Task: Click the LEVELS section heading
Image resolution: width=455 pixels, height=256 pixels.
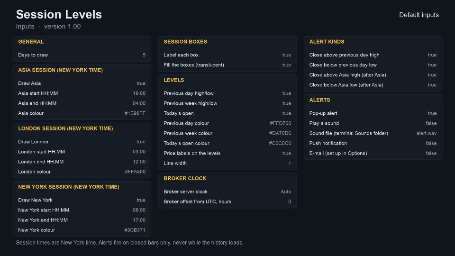Action: (174, 80)
